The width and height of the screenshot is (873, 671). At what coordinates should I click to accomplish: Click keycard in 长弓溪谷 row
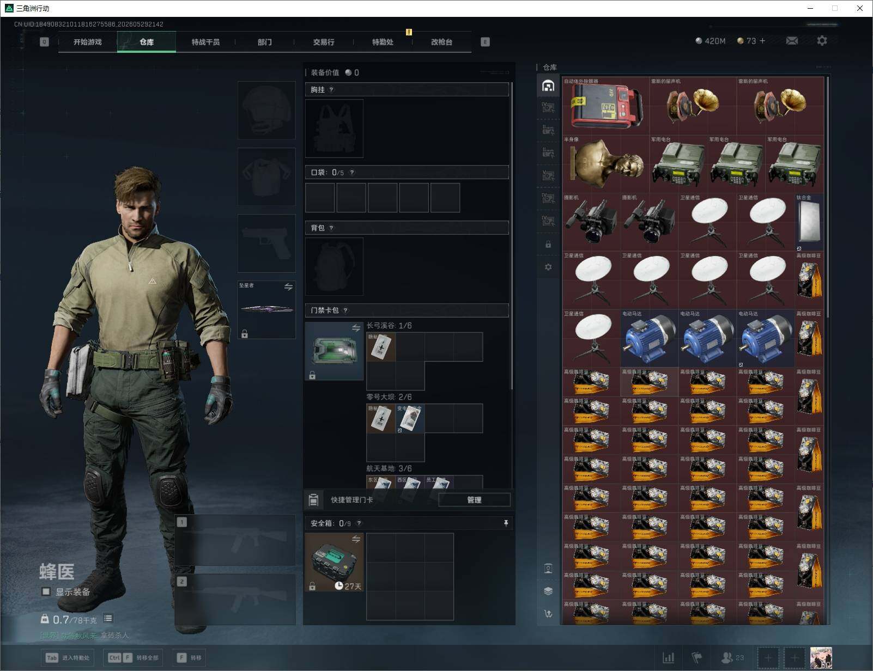381,347
